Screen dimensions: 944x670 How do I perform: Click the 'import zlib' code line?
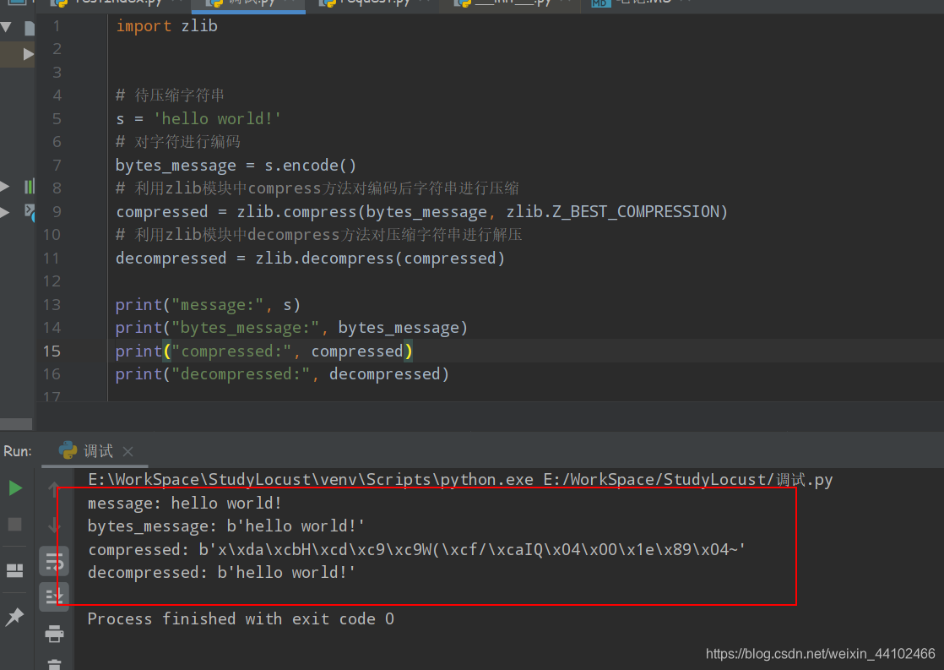tap(167, 26)
